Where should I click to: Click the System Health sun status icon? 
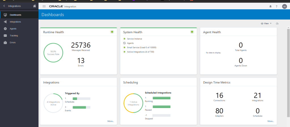click(x=192, y=32)
